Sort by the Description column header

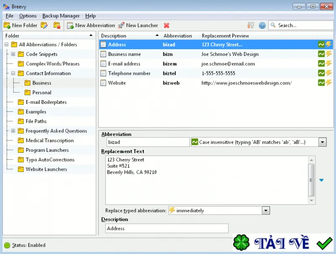(x=130, y=36)
